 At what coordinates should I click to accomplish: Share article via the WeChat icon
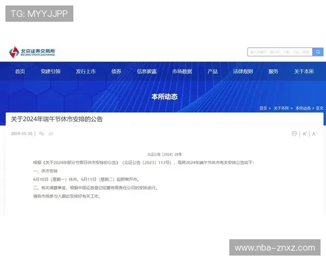(42, 133)
